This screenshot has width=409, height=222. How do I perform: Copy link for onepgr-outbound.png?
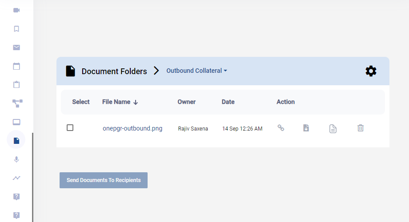tap(281, 128)
